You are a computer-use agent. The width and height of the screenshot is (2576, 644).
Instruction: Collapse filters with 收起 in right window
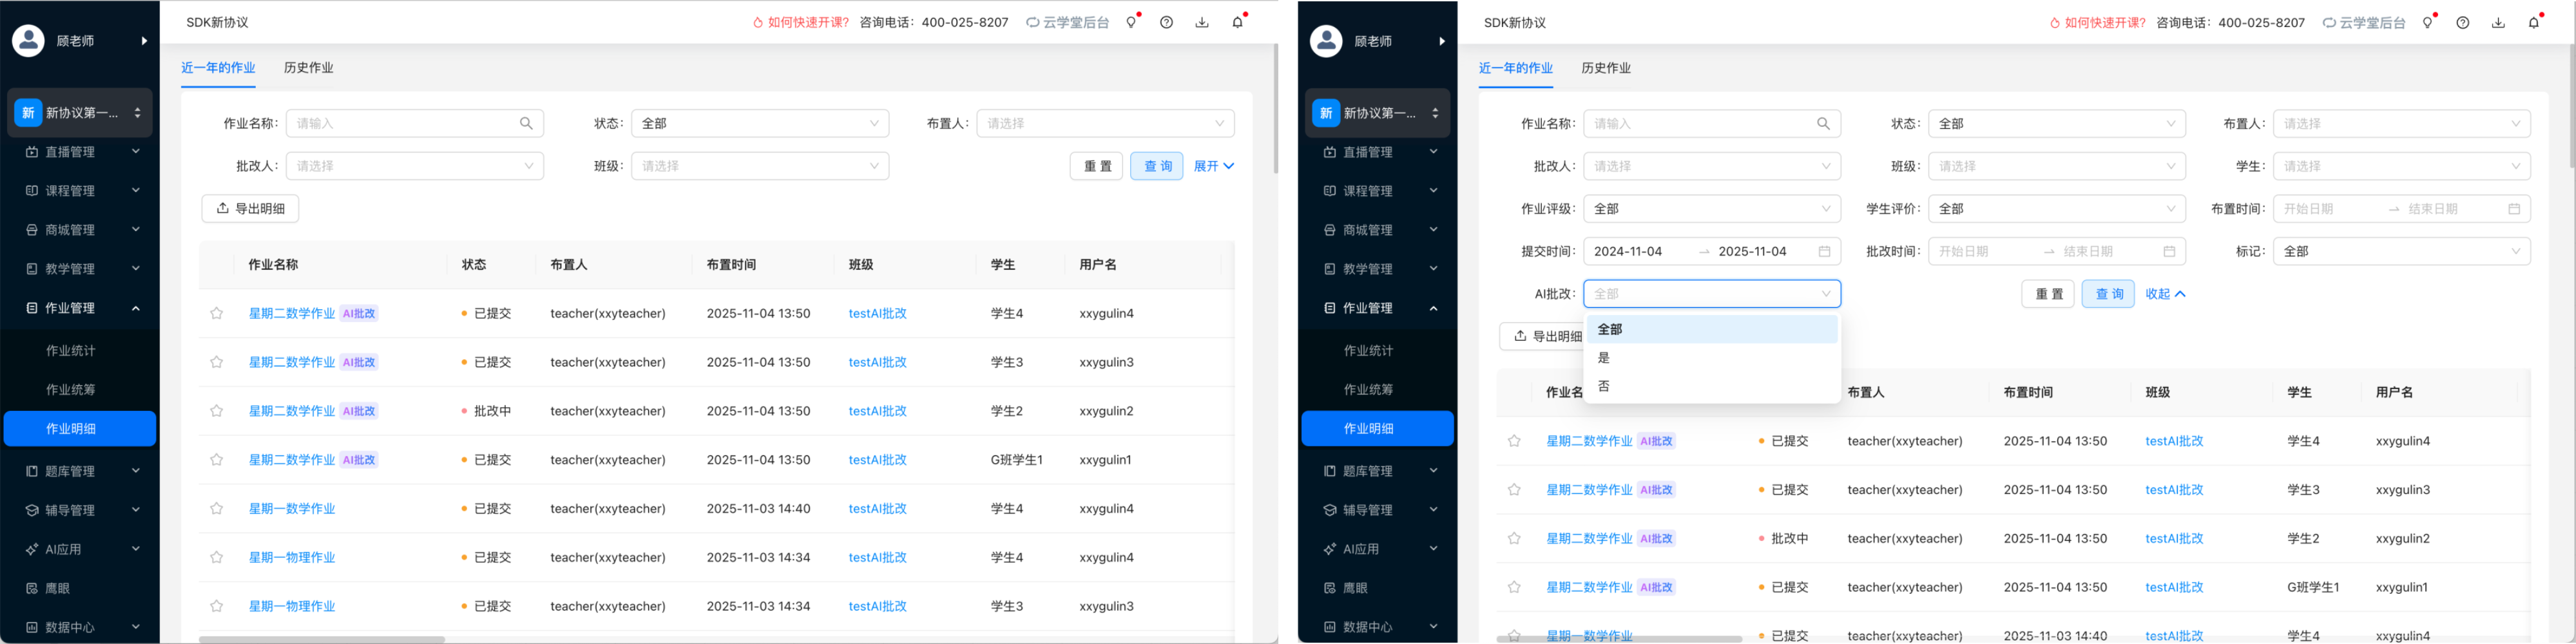click(2165, 294)
